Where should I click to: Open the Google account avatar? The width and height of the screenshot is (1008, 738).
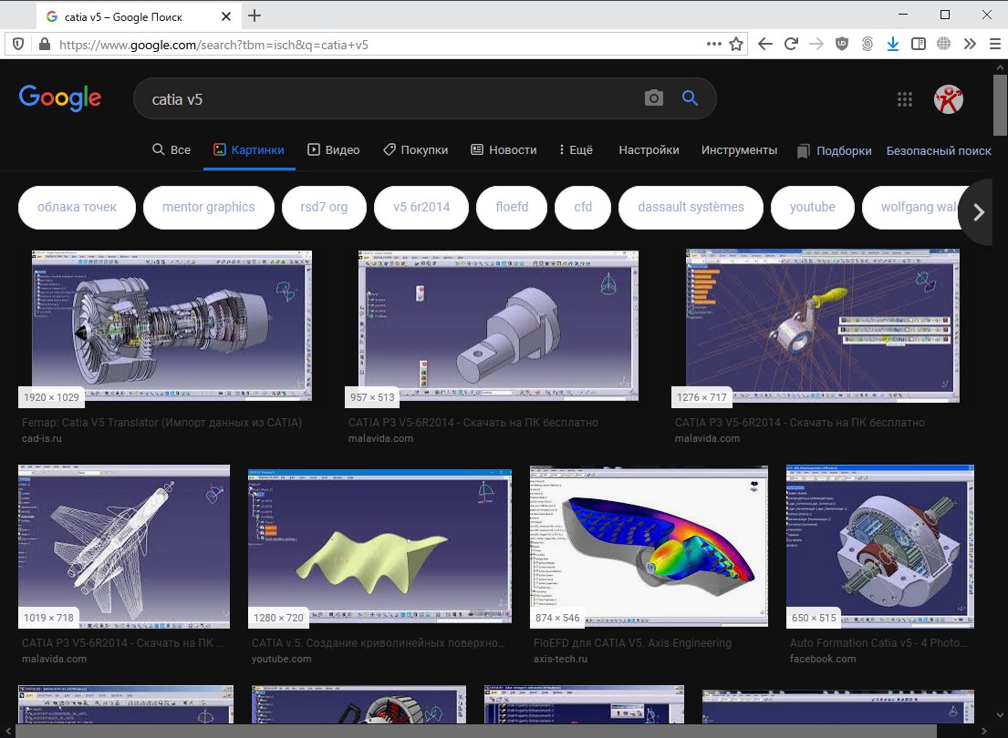pos(948,99)
